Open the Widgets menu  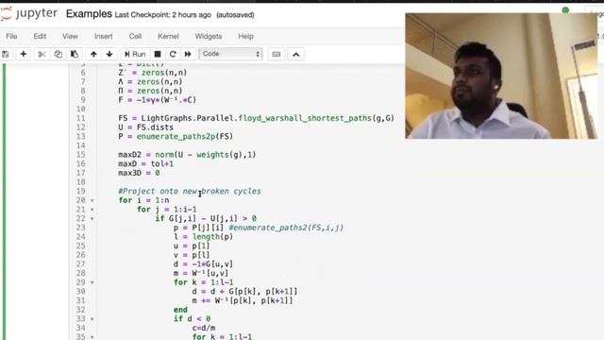209,36
